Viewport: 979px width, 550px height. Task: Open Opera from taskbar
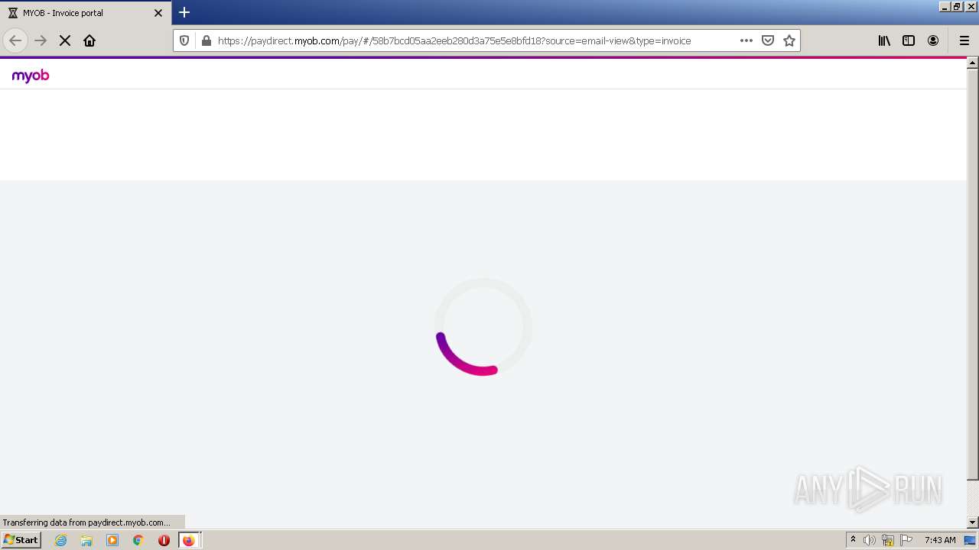(164, 540)
